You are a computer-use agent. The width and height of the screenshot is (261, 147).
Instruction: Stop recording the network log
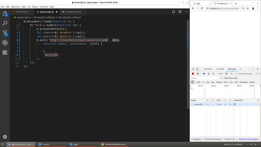tap(193, 73)
